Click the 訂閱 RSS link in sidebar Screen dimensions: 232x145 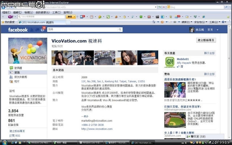14,136
